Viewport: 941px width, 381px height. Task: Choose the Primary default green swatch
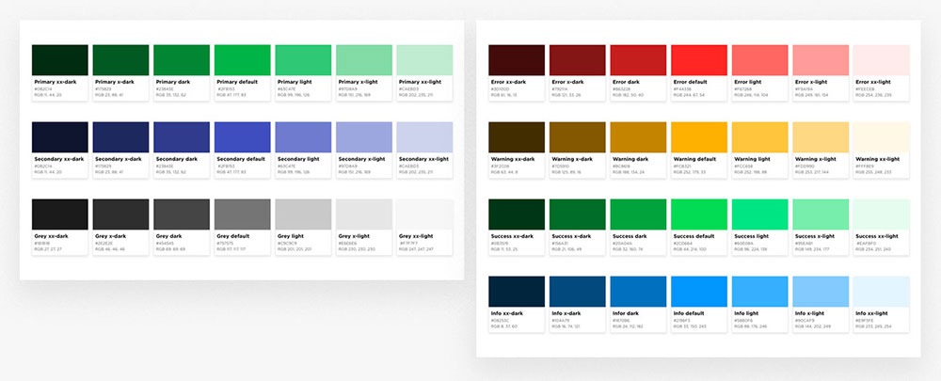(243, 60)
